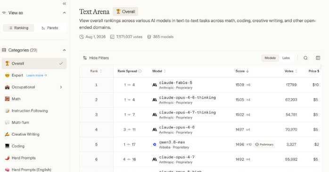Image resolution: width=329 pixels, height=172 pixels.
Task: Click Rank Spread info icon
Action: point(140,71)
